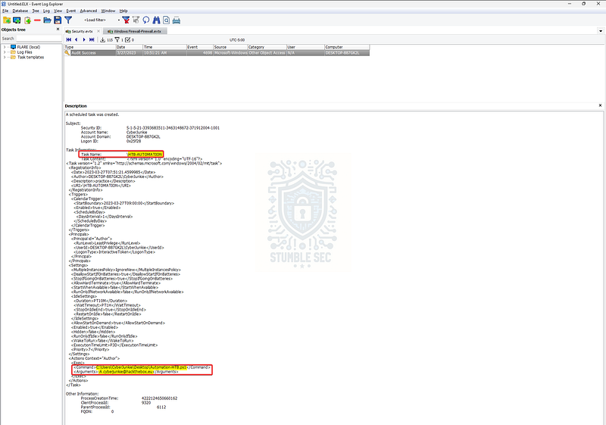Open the Tree menu

36,11
